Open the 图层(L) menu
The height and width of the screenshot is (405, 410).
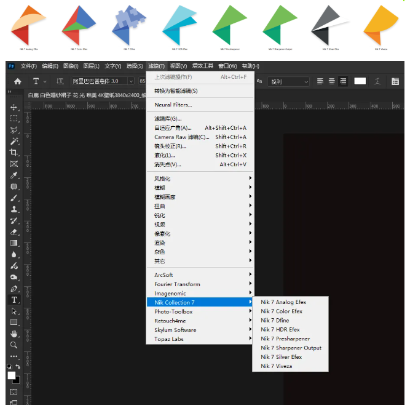[x=91, y=66]
